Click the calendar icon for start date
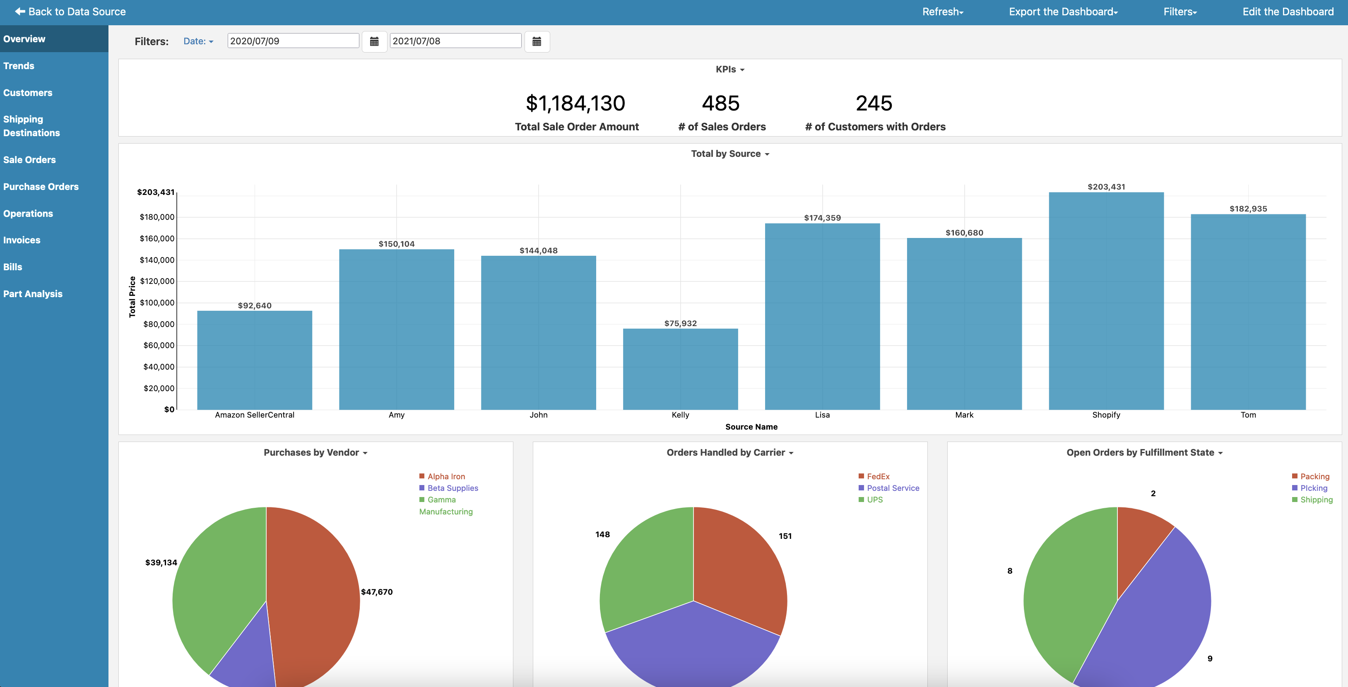Screen dimensions: 1348x687 373,40
